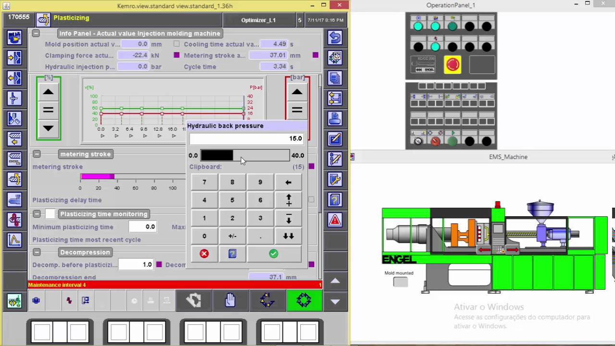Click the down arrow in the green [%] profile box
This screenshot has height=346, width=615.
click(x=48, y=128)
